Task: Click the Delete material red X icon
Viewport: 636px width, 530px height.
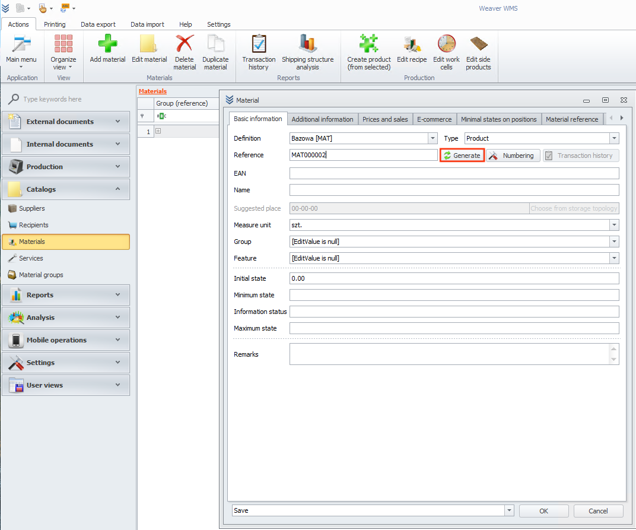Action: pos(185,43)
